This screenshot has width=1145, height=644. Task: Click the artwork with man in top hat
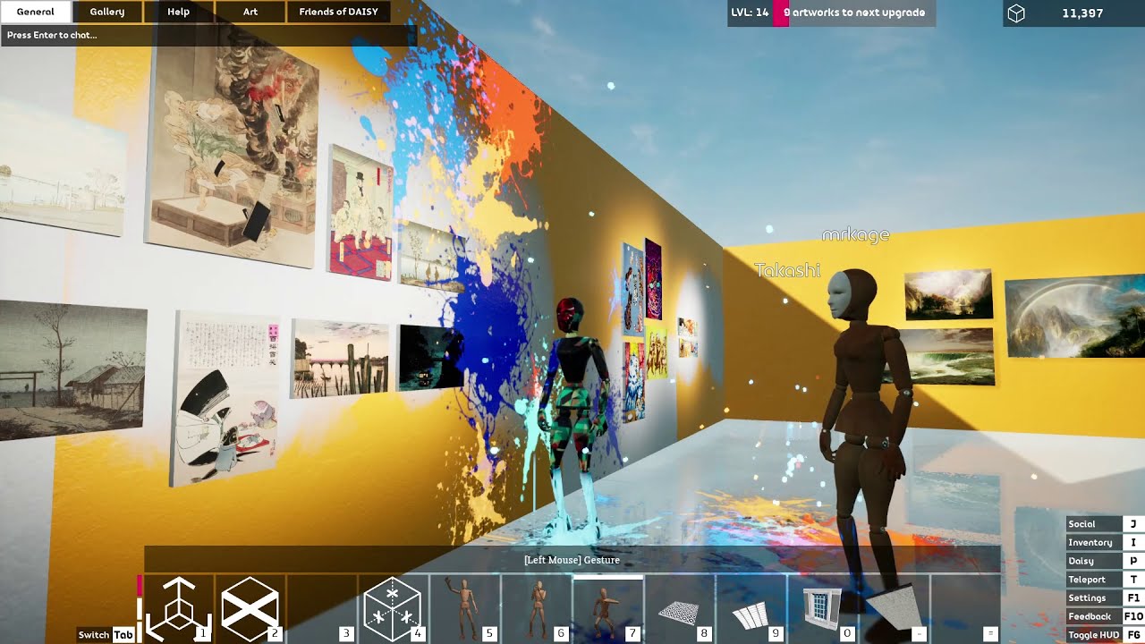(x=360, y=213)
